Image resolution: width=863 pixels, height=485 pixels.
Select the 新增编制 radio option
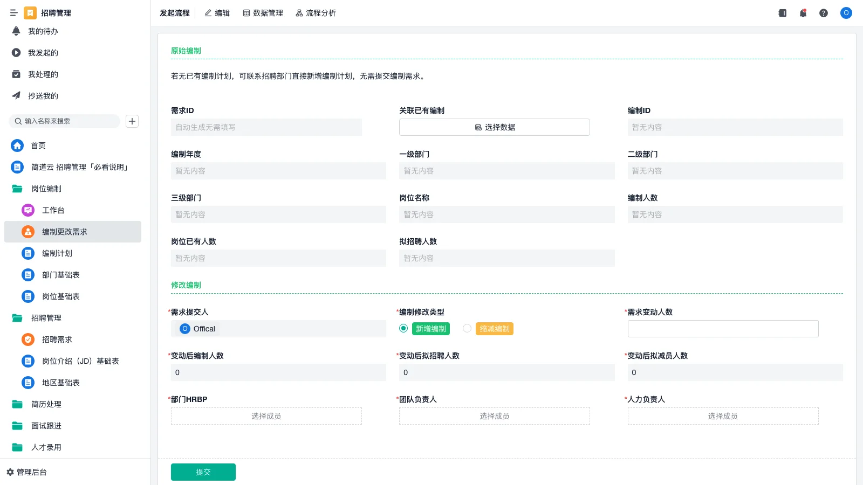point(403,328)
